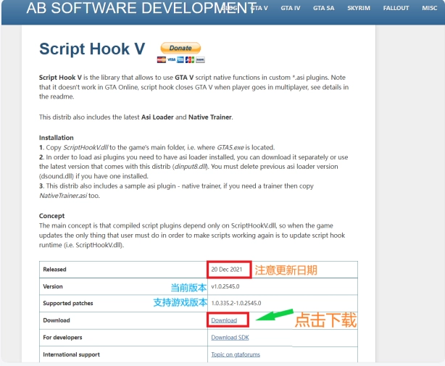Viewport: 445px width, 366px height.
Task: Go to the GTA IV section
Action: click(x=291, y=7)
